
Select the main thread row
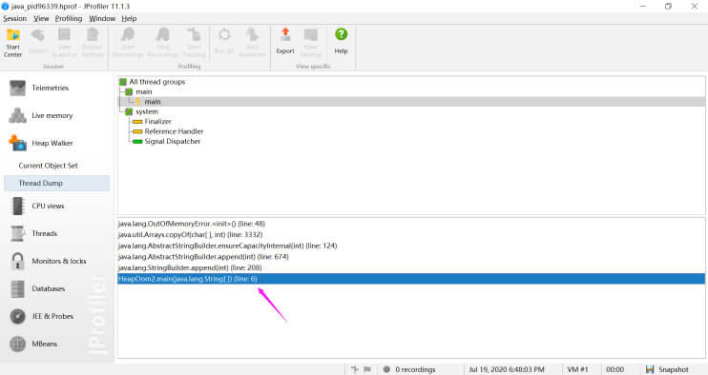(412, 102)
